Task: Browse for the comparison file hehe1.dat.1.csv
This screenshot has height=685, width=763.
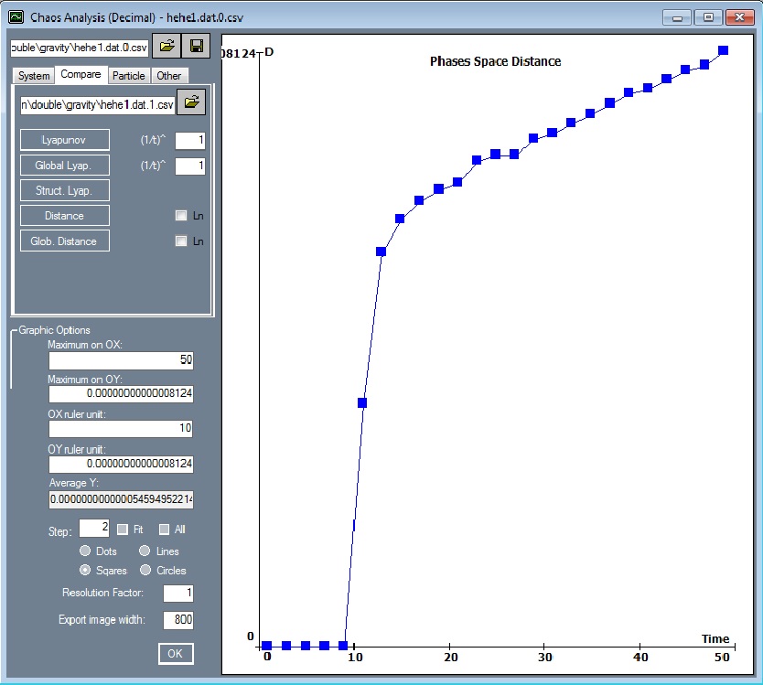Action: [x=190, y=102]
